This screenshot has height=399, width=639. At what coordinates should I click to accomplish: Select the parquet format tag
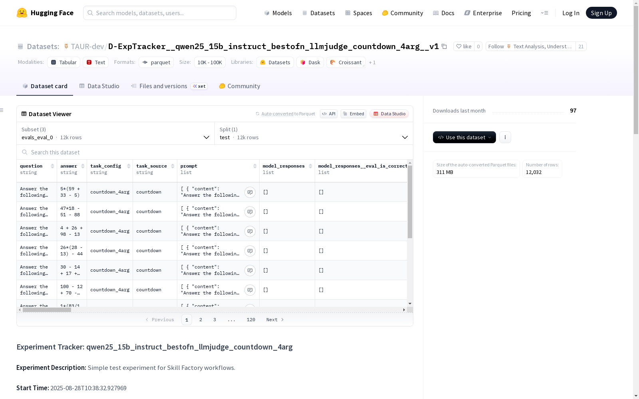(156, 62)
